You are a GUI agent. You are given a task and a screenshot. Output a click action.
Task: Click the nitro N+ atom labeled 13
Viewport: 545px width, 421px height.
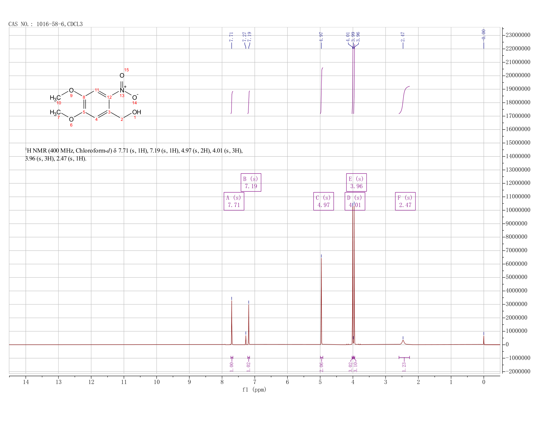point(123,90)
